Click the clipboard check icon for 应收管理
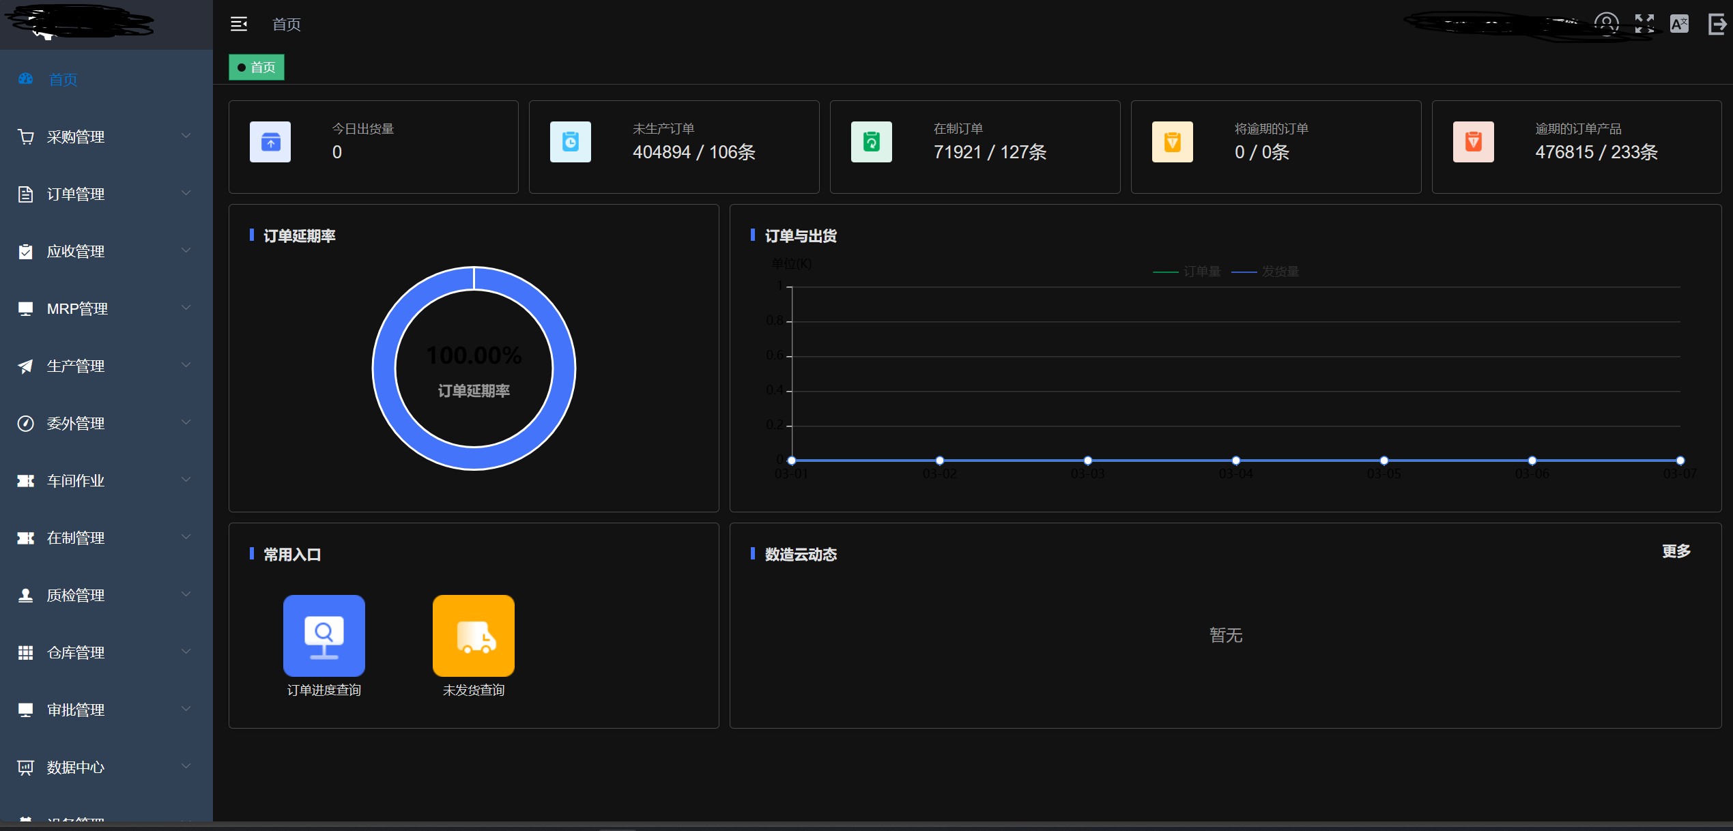 [25, 252]
